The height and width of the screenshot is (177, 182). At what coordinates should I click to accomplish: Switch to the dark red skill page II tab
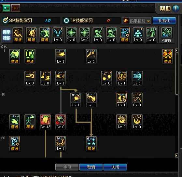[x=16, y=8]
